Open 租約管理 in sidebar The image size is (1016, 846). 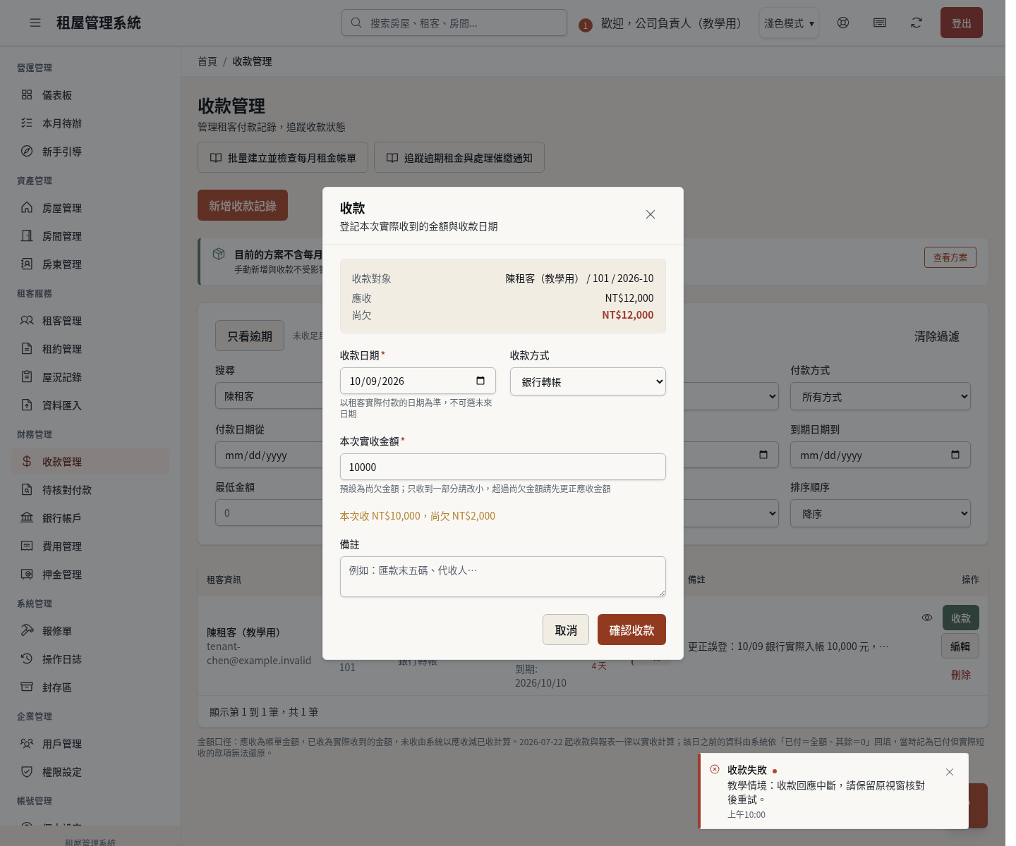tap(90, 349)
